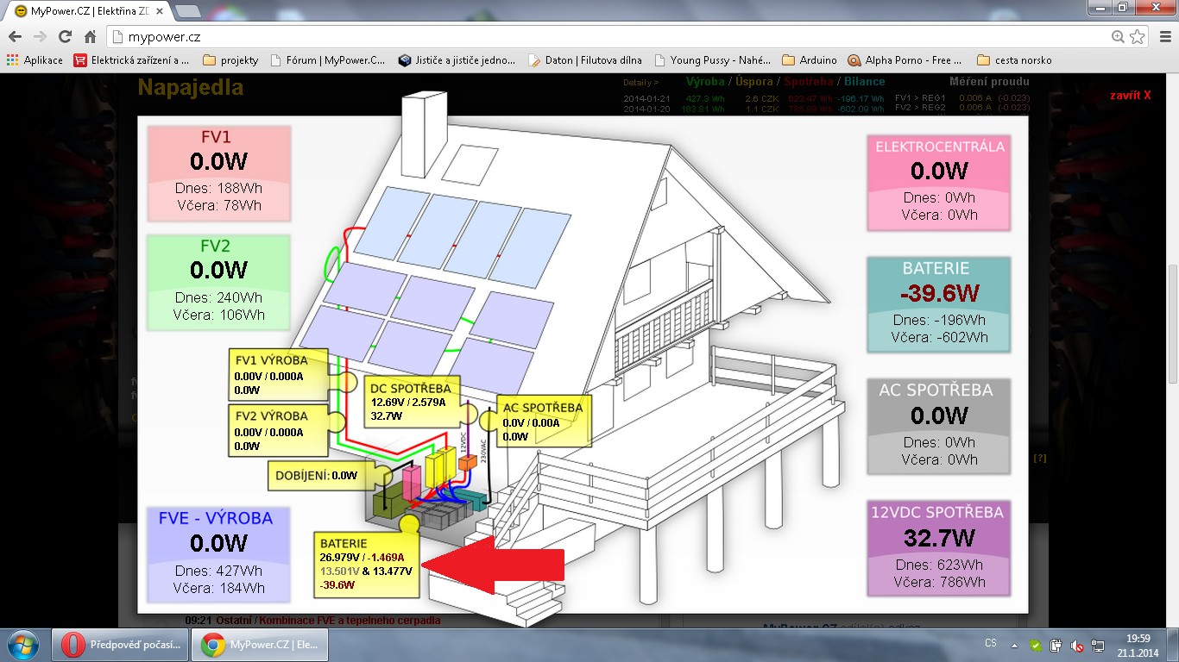Go back to the previous page
1179x662 pixels.
(15, 37)
